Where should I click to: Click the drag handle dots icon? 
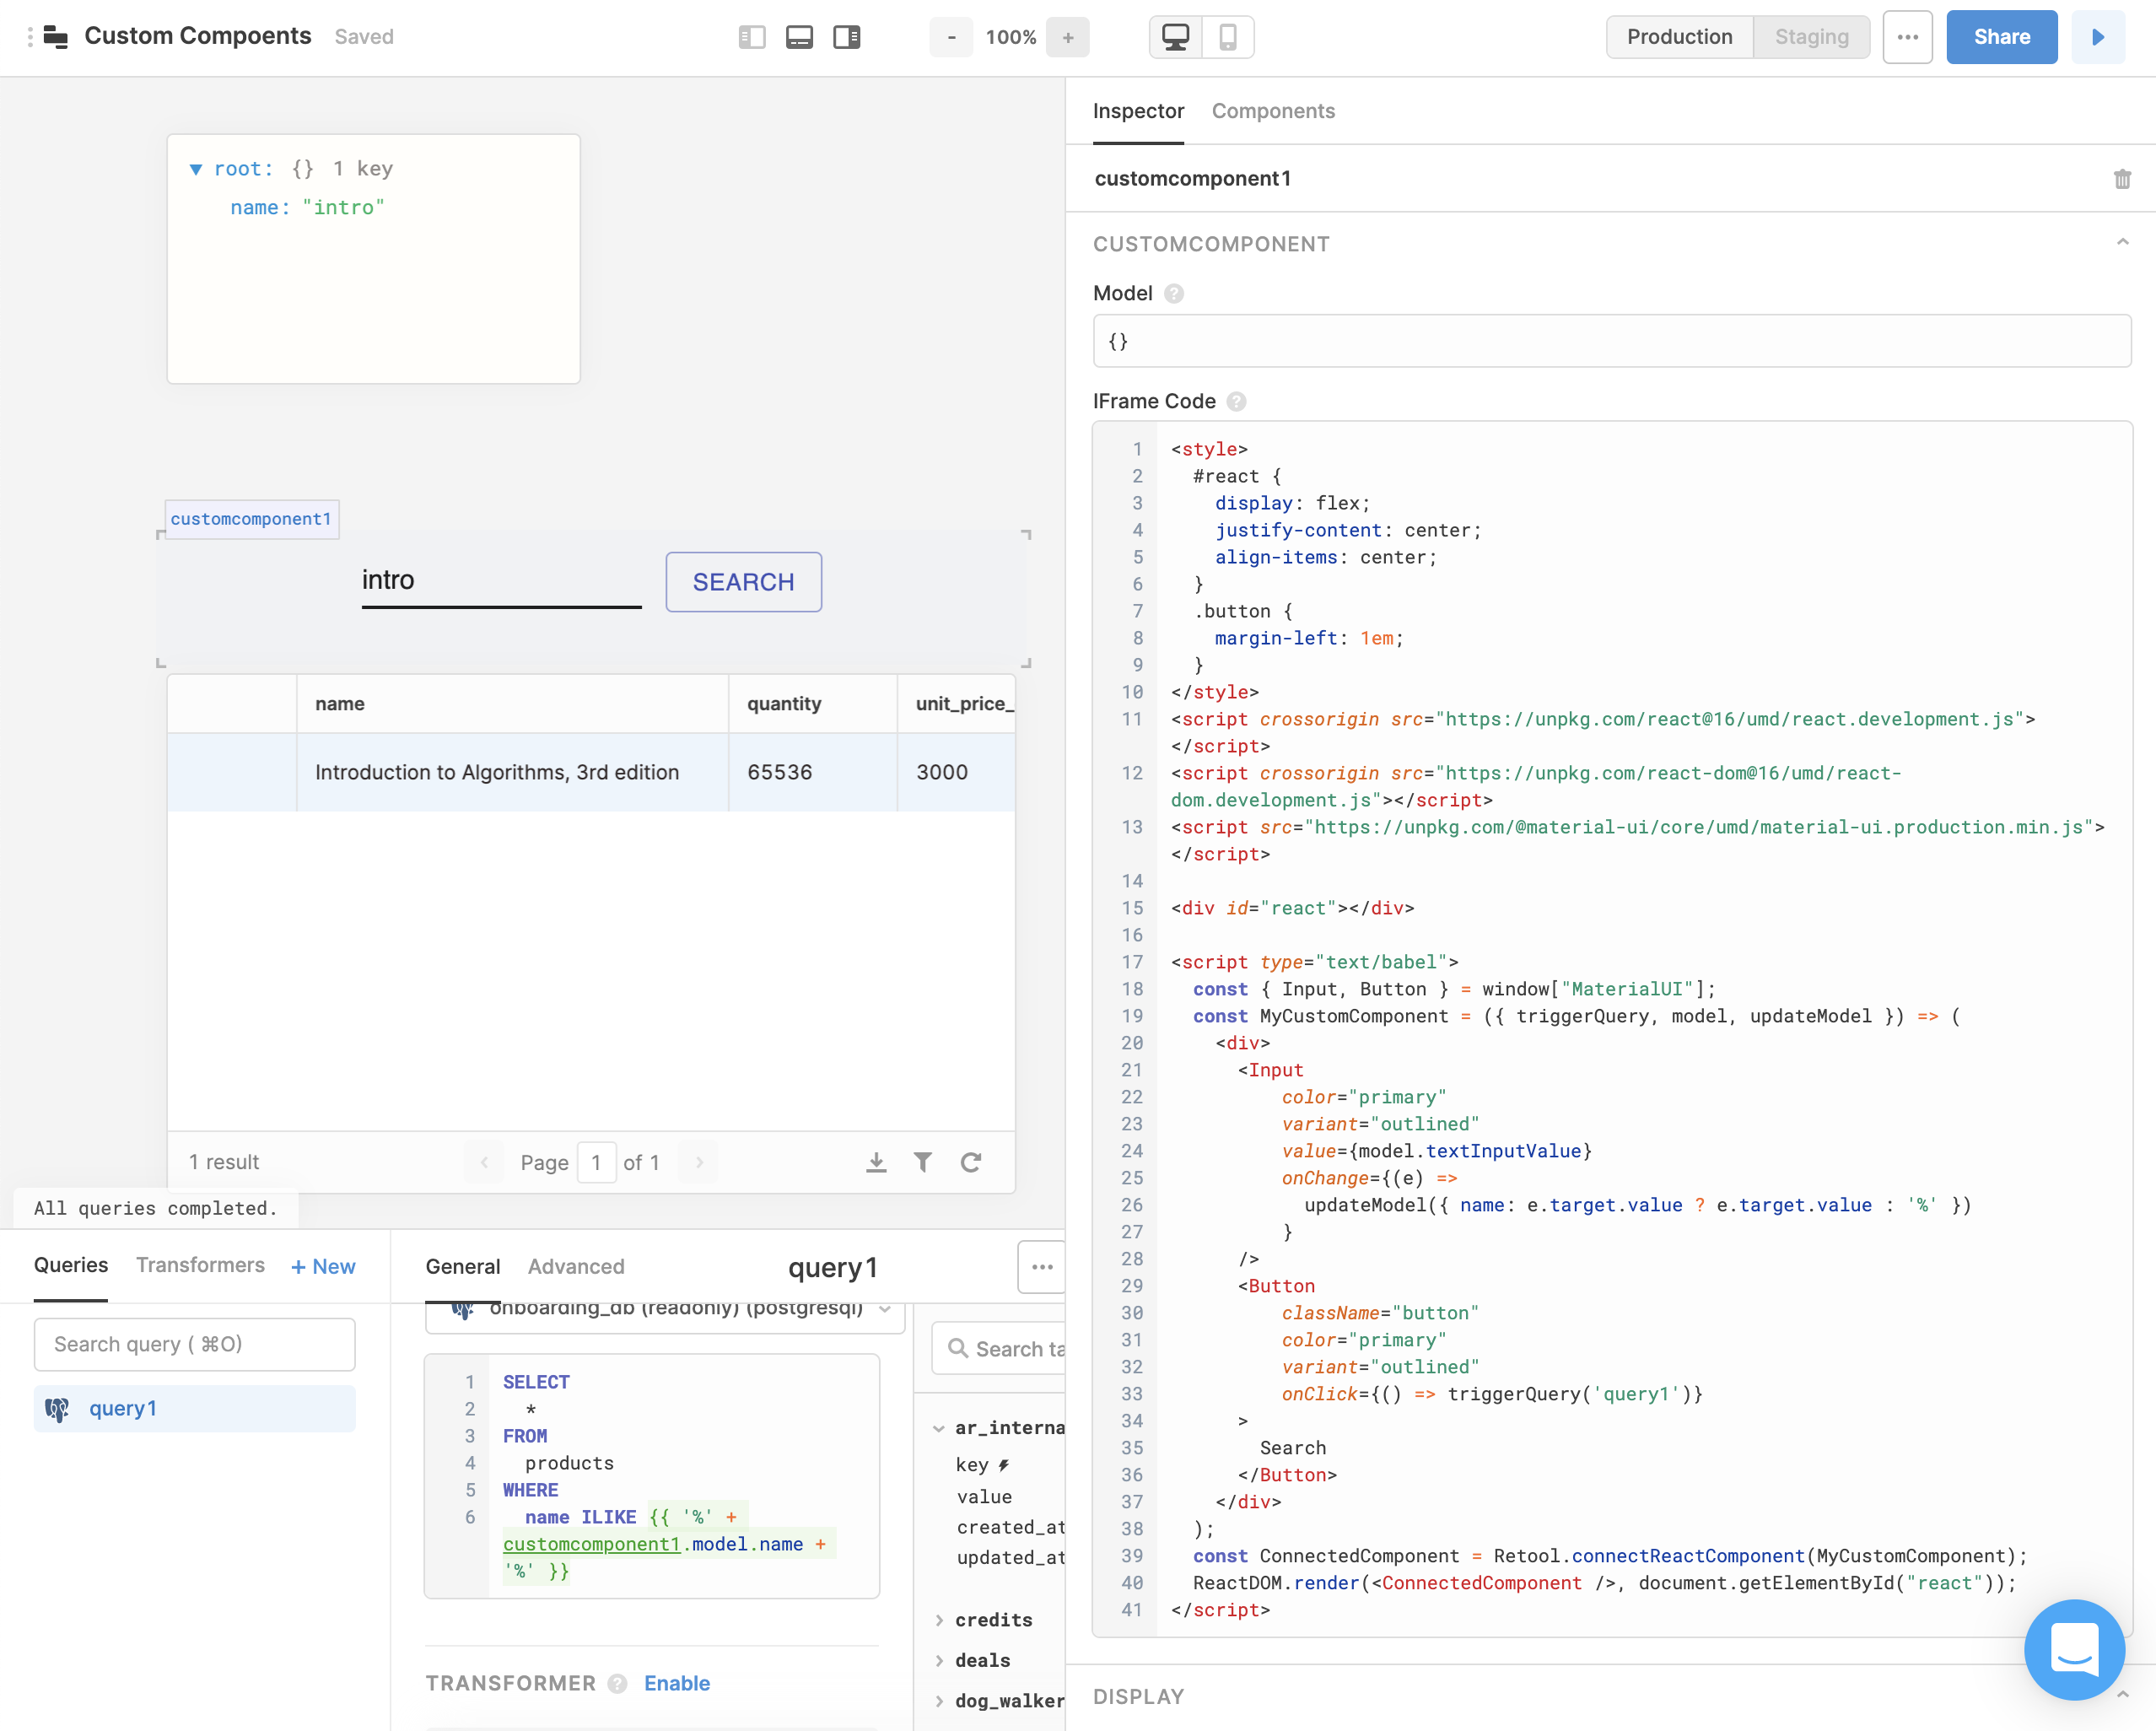point(30,37)
